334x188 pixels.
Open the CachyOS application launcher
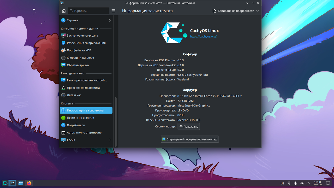point(5,183)
